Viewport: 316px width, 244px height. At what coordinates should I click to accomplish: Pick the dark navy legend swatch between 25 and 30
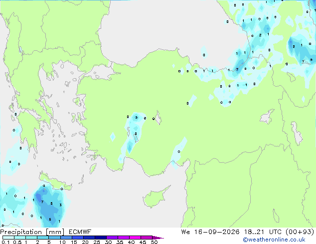point(101,238)
